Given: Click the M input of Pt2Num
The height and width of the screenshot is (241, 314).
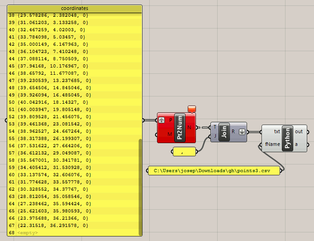Looking at the screenshot, I should (x=170, y=134).
